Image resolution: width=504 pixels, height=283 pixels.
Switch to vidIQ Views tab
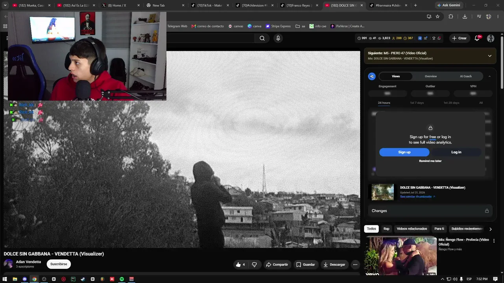(x=396, y=76)
